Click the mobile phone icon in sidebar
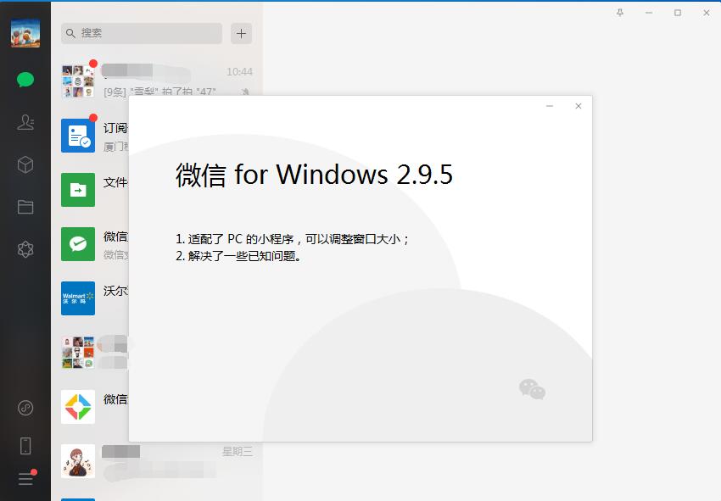 [25, 444]
